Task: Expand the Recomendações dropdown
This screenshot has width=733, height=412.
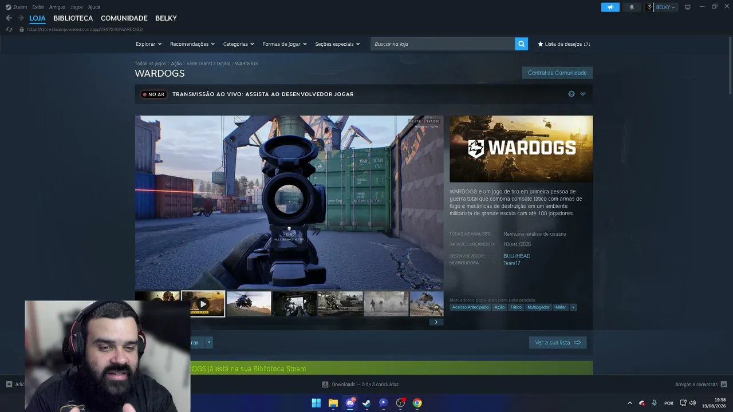Action: coord(192,44)
